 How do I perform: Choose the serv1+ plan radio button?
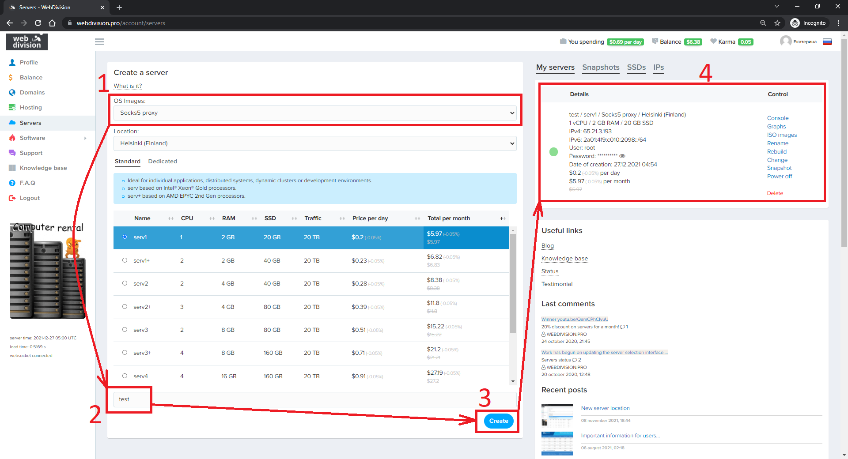(125, 260)
